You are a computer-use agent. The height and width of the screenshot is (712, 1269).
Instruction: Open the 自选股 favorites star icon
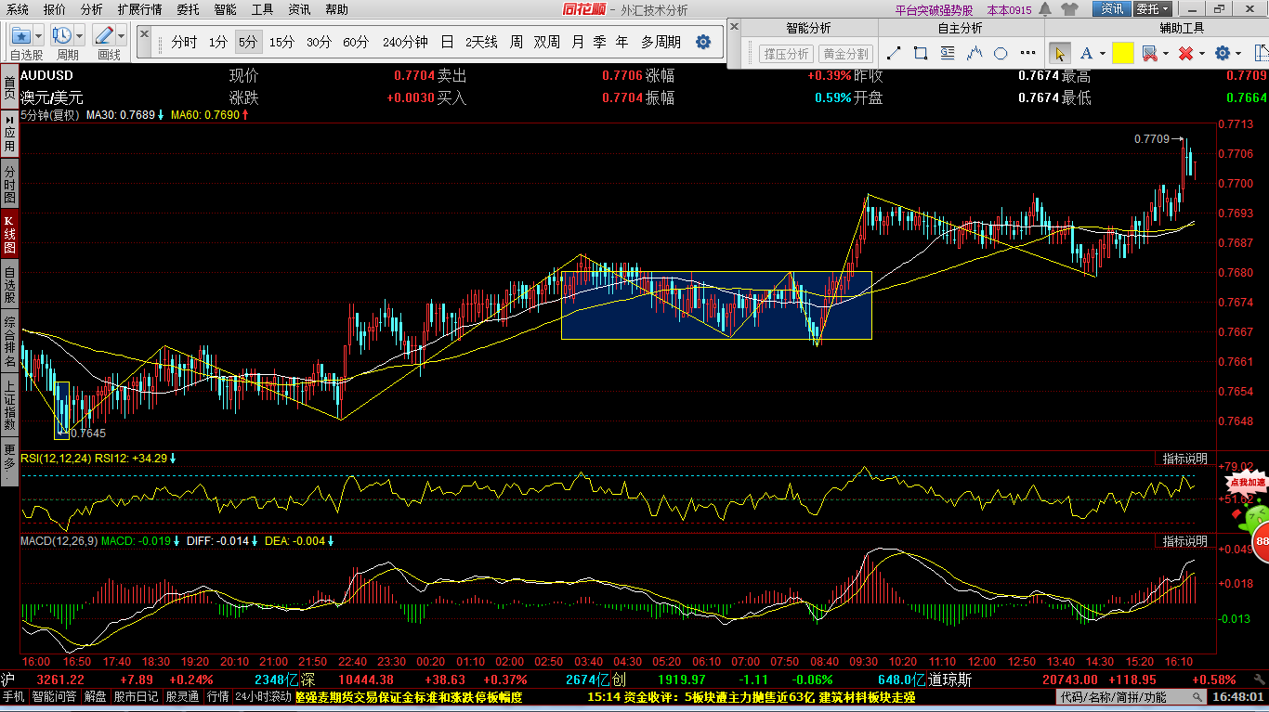(x=23, y=35)
